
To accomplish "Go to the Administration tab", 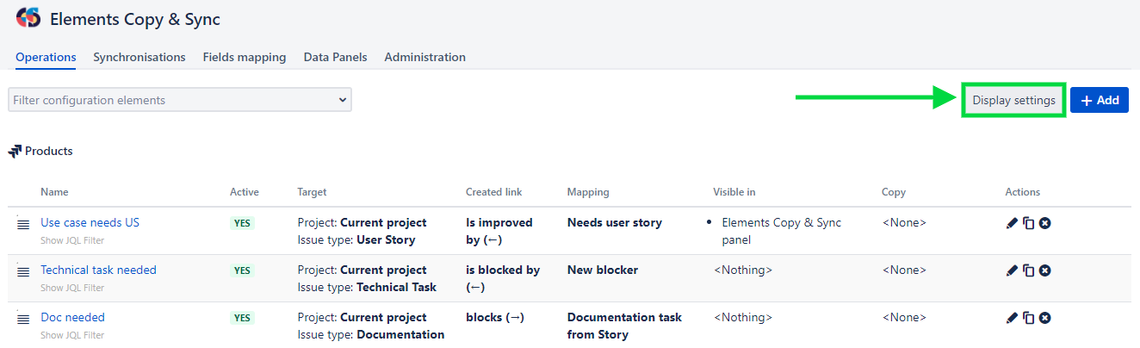I will pos(424,57).
